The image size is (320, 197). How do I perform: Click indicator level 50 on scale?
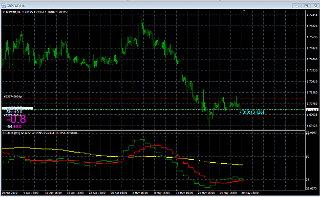[308, 157]
